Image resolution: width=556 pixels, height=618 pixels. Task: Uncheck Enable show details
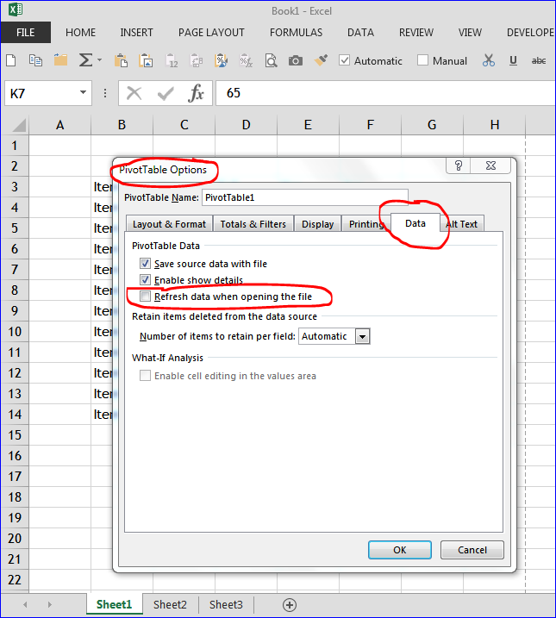pyautogui.click(x=145, y=280)
